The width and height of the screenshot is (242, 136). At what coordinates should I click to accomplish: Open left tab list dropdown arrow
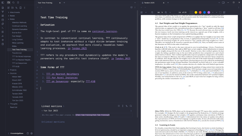(135, 3)
